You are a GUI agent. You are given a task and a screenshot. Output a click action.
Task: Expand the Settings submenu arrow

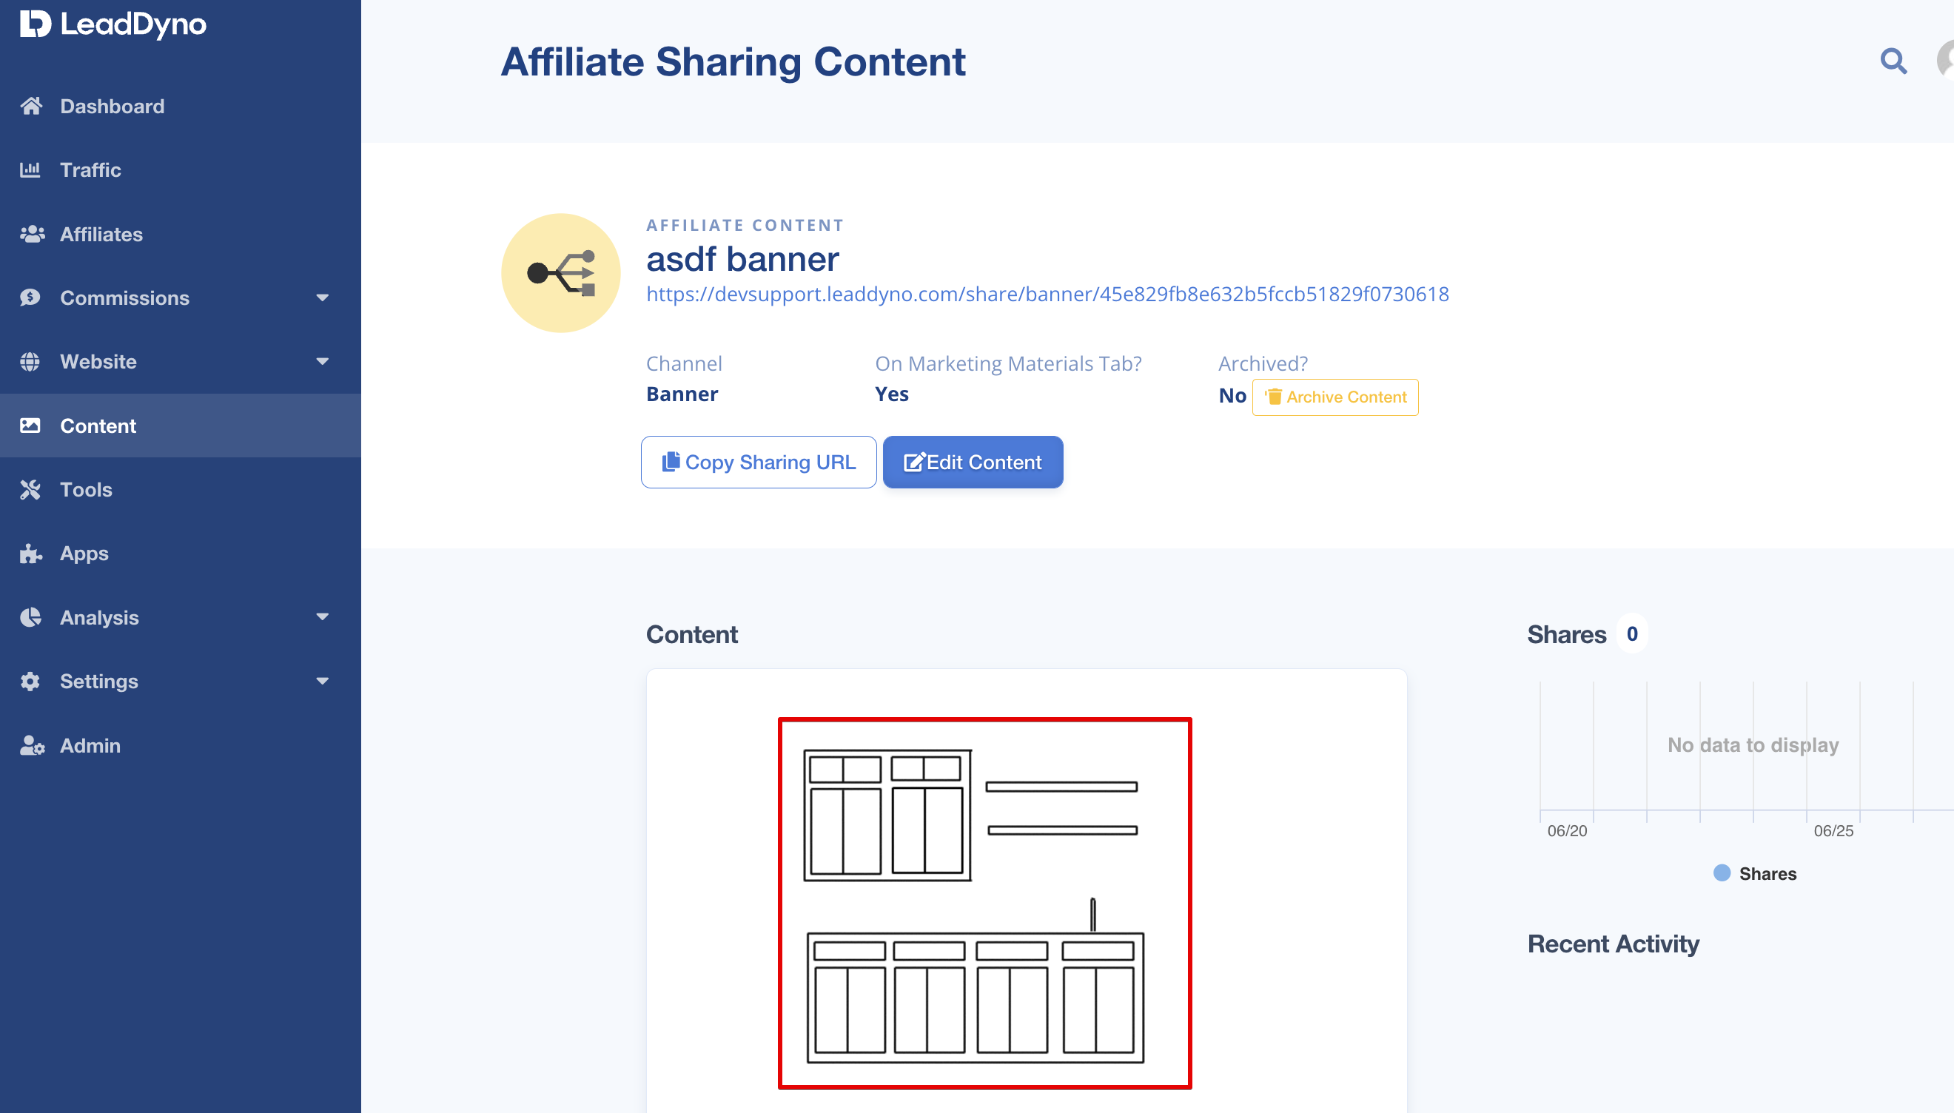(323, 681)
